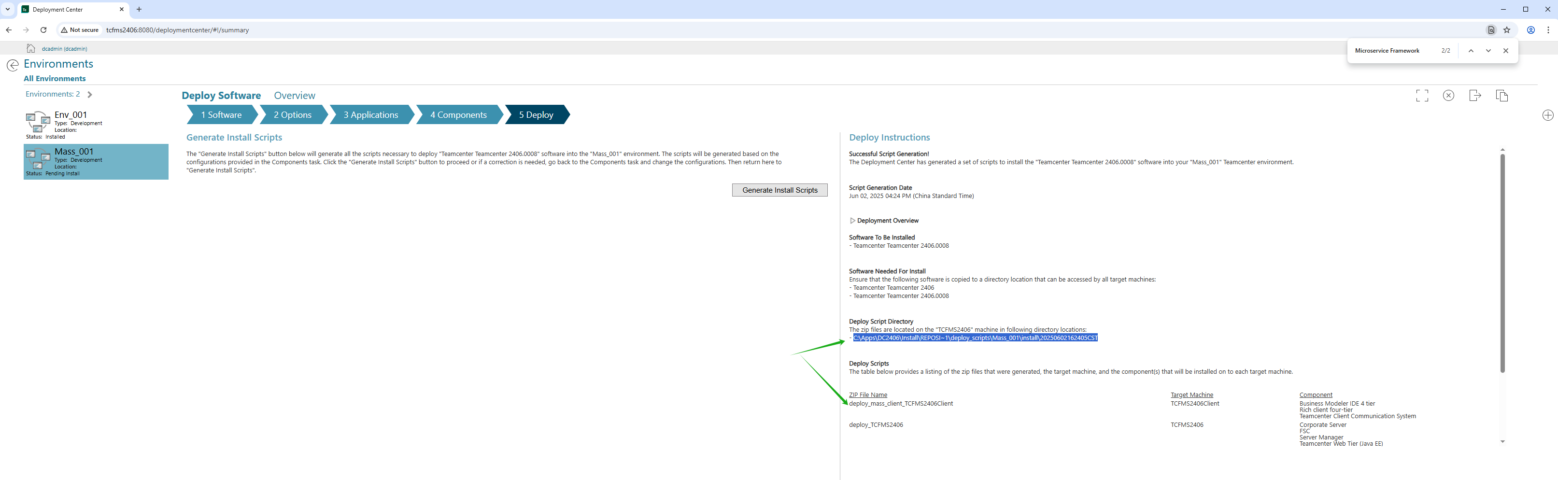Click the circled X cancel icon

pos(1448,96)
